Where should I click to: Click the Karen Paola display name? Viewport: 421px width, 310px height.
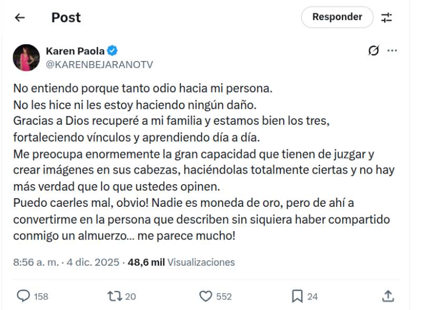click(x=75, y=51)
